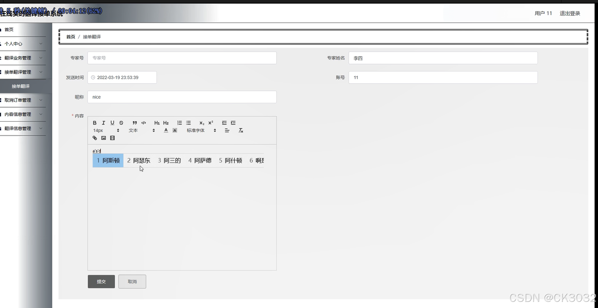Image resolution: width=598 pixels, height=308 pixels.
Task: Clear text formatting with Tx icon
Action: point(241,130)
